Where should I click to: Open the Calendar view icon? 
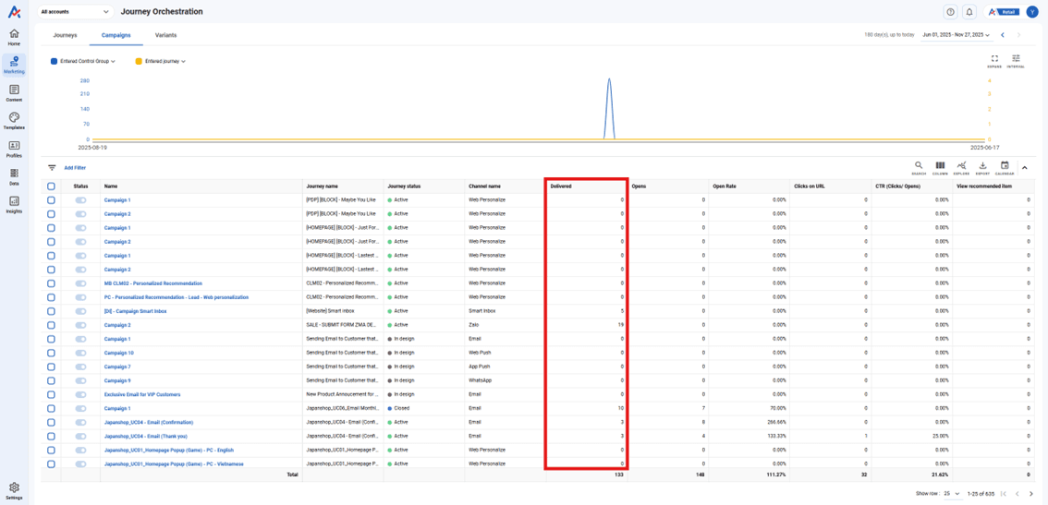(x=1005, y=167)
